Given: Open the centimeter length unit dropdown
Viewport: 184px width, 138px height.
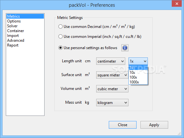Looking at the screenshot, I should 111,61.
